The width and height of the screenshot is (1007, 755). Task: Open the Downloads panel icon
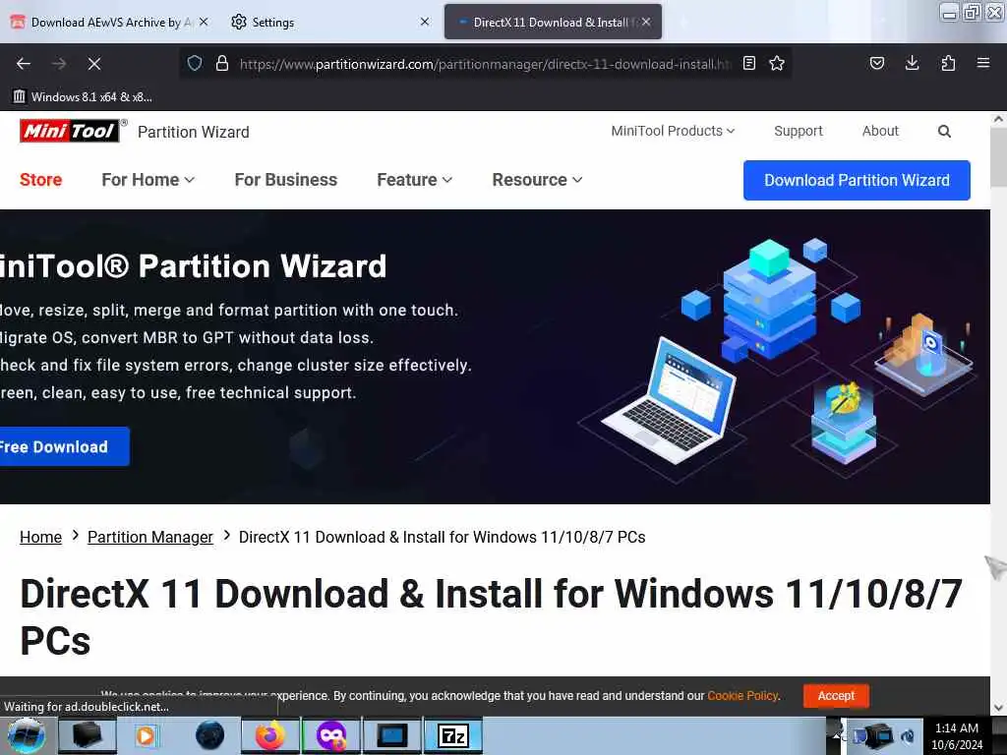[x=912, y=63]
